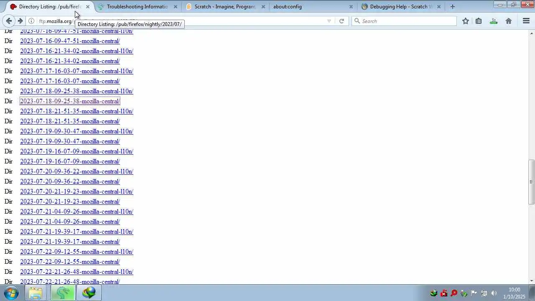Show bookmarks list icon
This screenshot has width=535, height=301.
click(x=479, y=21)
